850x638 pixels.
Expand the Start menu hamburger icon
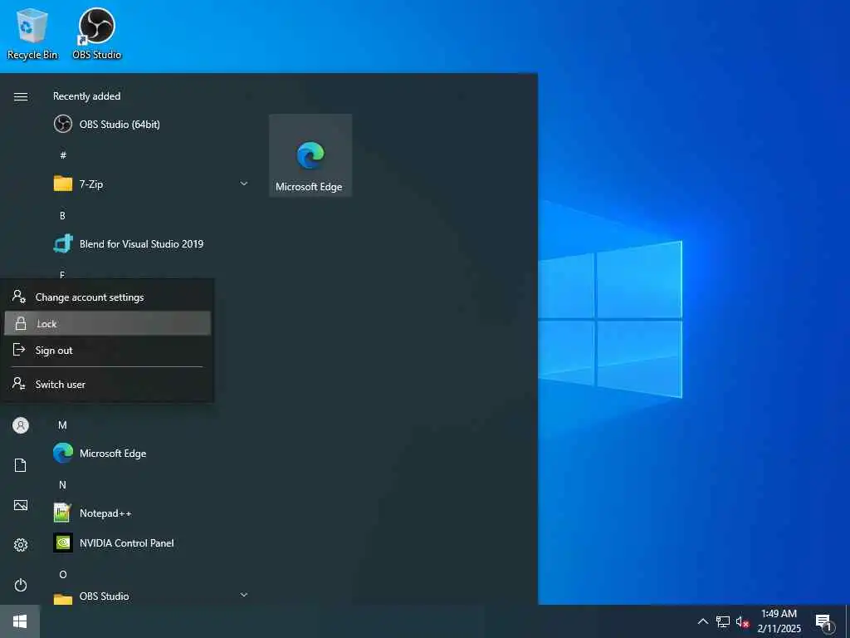(x=21, y=96)
